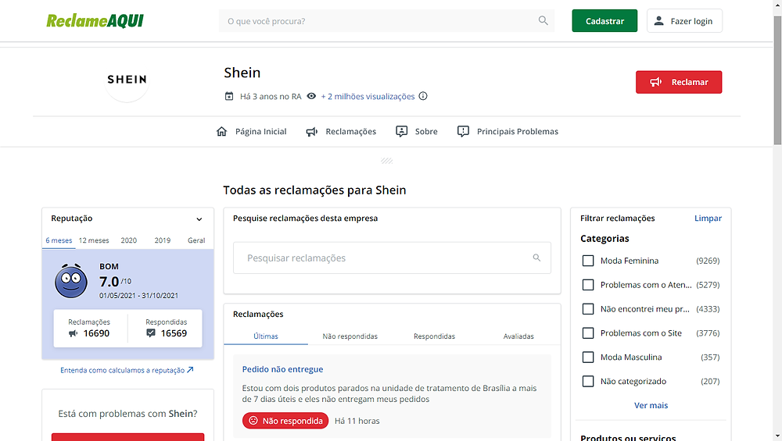The width and height of the screenshot is (782, 441).
Task: Click the magnifier icon in Pesquisar reclamações field
Action: coord(536,258)
